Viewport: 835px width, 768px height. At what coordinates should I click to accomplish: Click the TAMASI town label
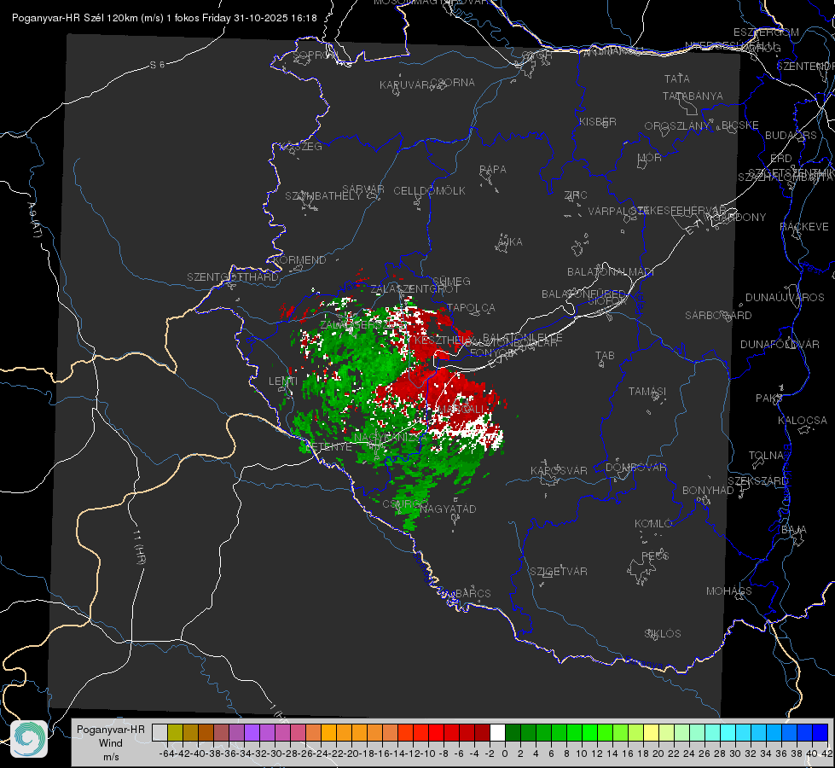[647, 391]
